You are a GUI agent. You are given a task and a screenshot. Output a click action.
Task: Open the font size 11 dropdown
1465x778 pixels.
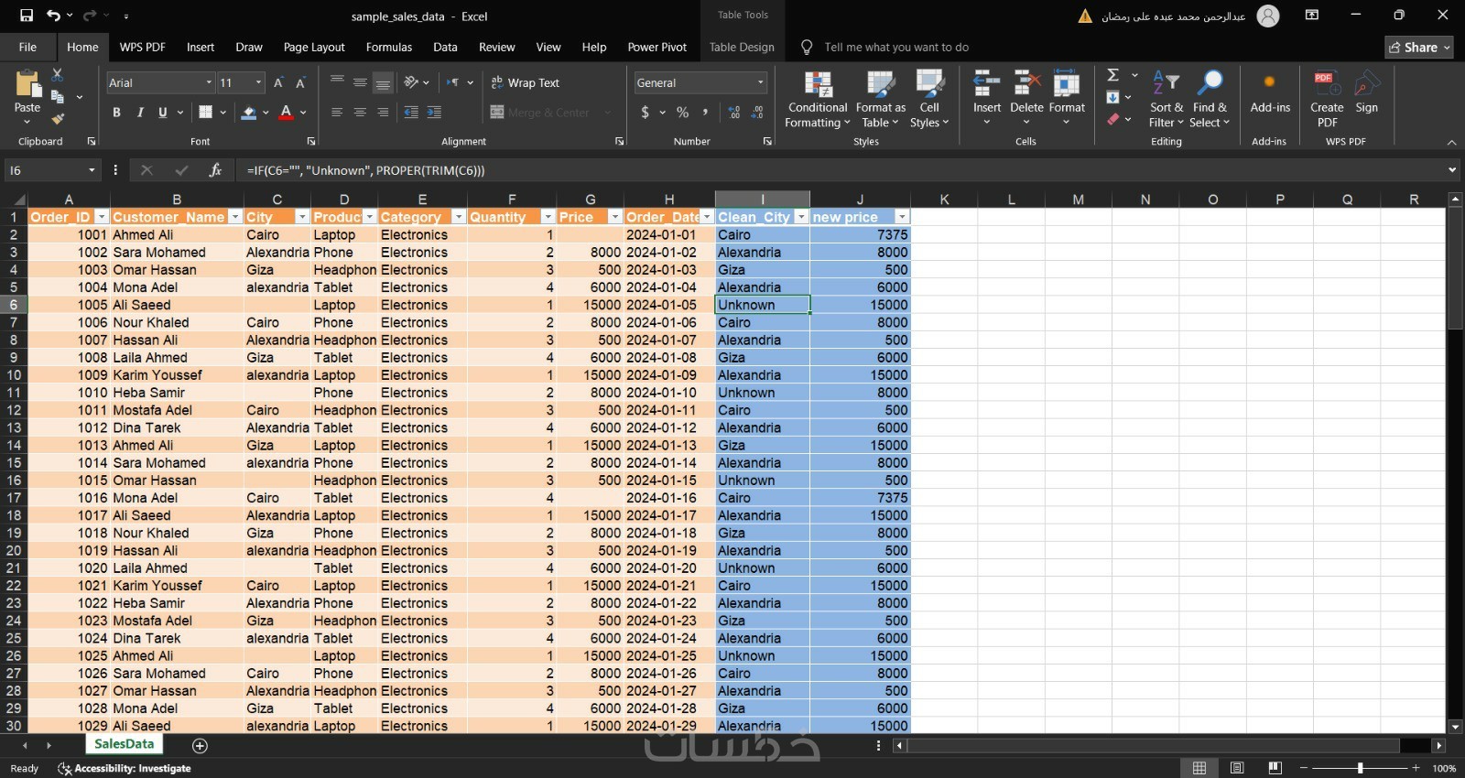coord(258,82)
